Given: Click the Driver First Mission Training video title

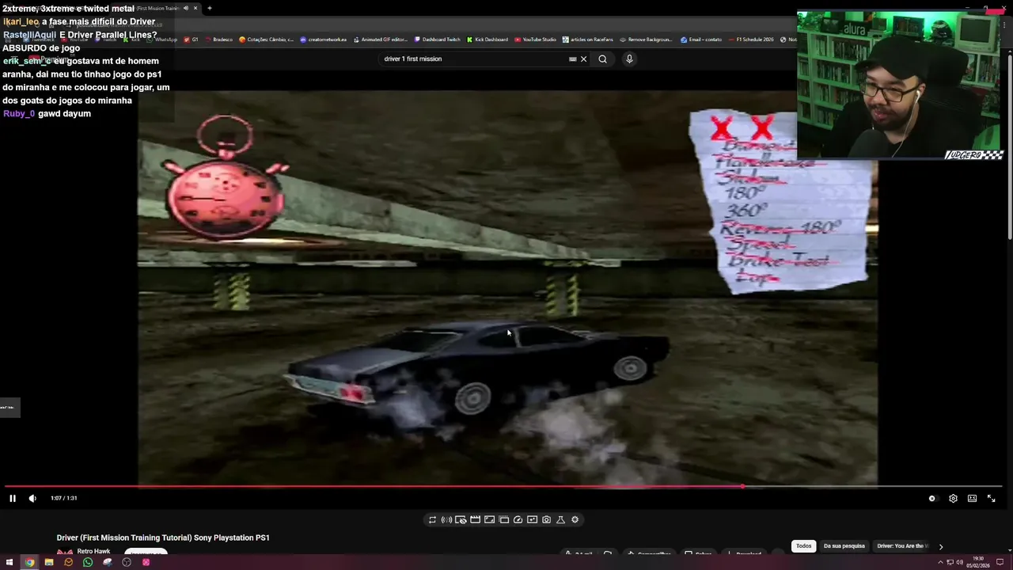Looking at the screenshot, I should (163, 538).
